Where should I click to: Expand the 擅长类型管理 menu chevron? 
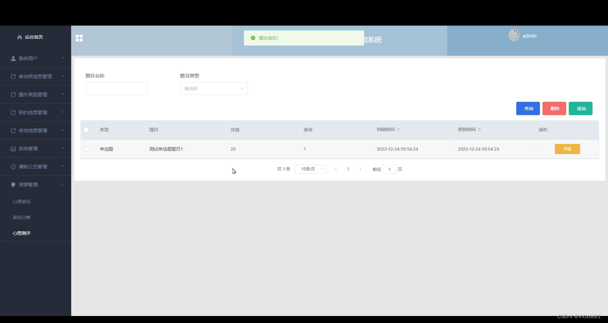[x=63, y=94]
